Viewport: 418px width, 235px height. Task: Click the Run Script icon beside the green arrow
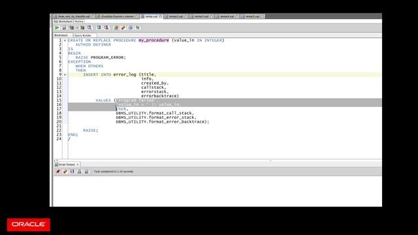point(64,27)
